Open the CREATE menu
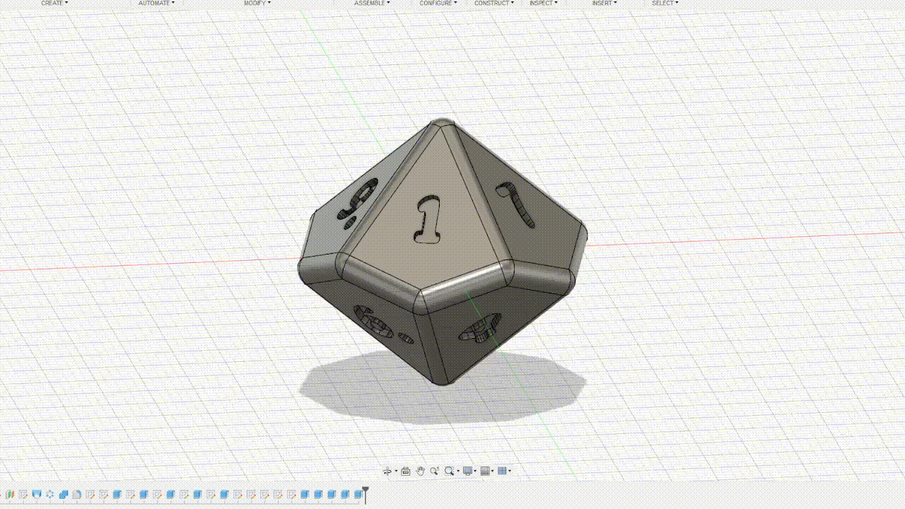905x509 pixels. tap(53, 4)
